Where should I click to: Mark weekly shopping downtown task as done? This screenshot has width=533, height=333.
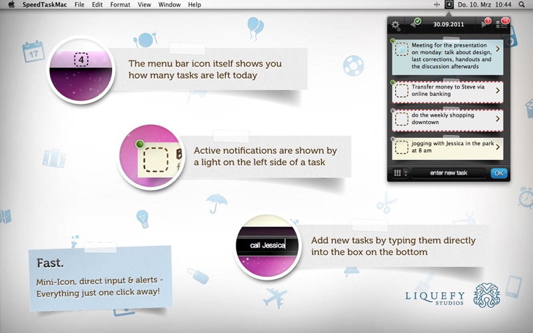pos(402,119)
